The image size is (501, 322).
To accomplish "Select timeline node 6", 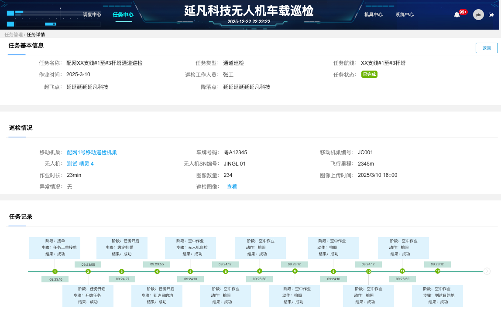I will (226, 271).
